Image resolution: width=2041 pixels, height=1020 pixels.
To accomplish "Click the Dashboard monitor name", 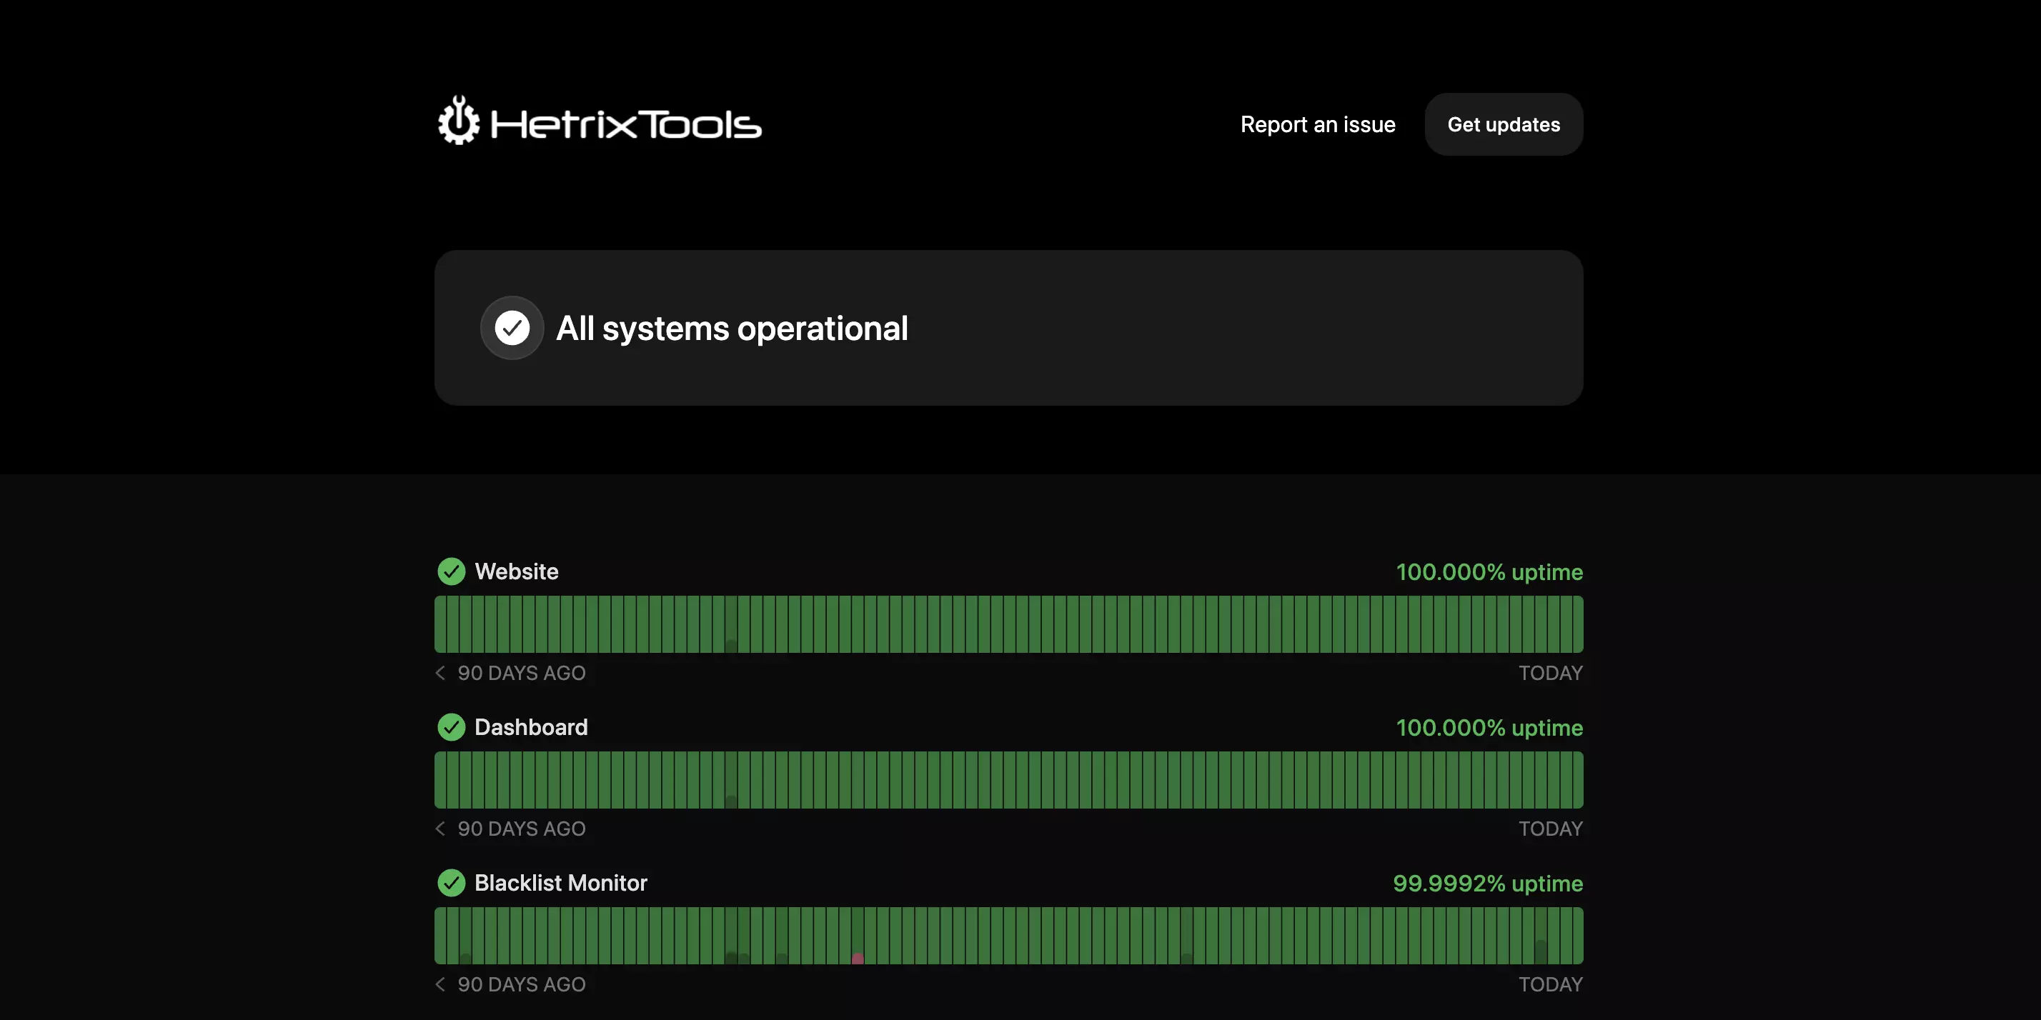I will (531, 727).
